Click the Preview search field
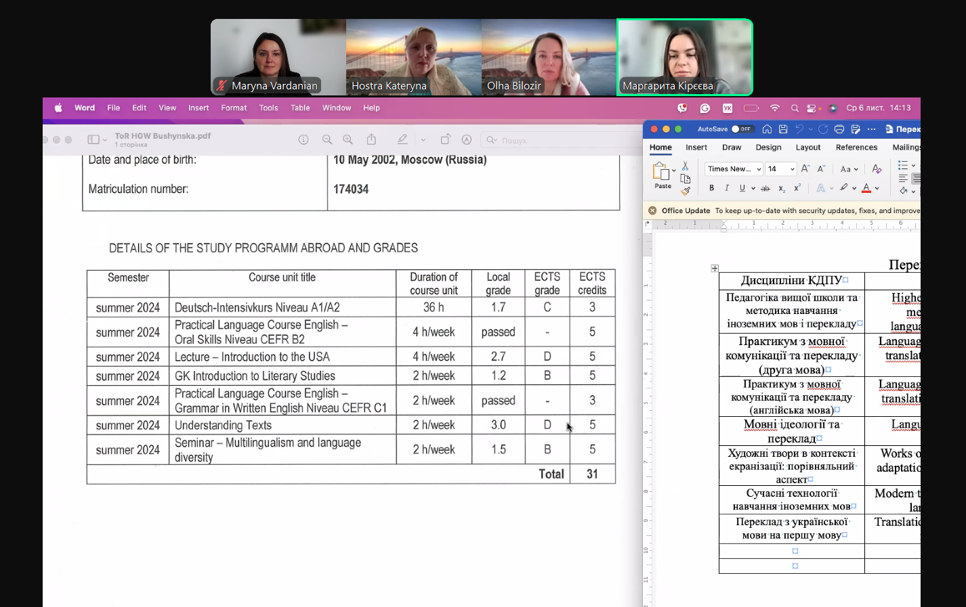This screenshot has width=966, height=607. click(561, 140)
